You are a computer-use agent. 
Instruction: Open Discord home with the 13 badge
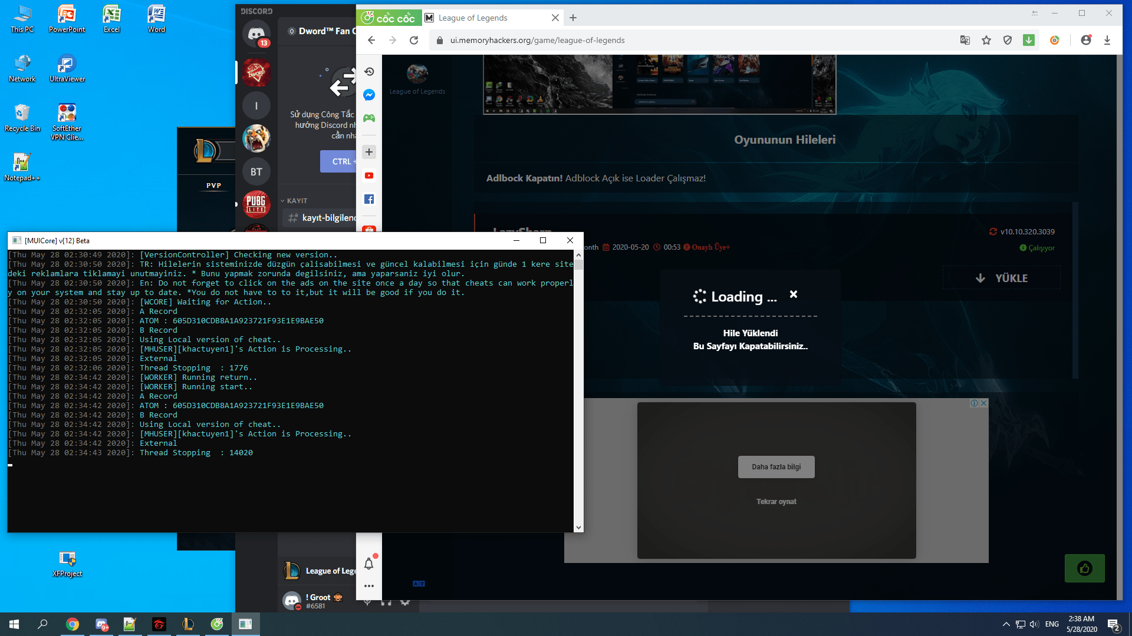coord(256,35)
